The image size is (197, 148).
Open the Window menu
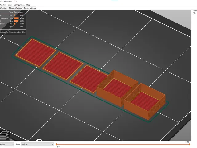tap(3, 5)
